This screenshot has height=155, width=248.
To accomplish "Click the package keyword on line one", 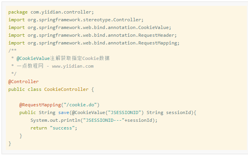I will [18, 12].
